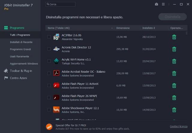Remove Adobe Flash Player 11 ActiveX via trash icon

pyautogui.click(x=174, y=85)
